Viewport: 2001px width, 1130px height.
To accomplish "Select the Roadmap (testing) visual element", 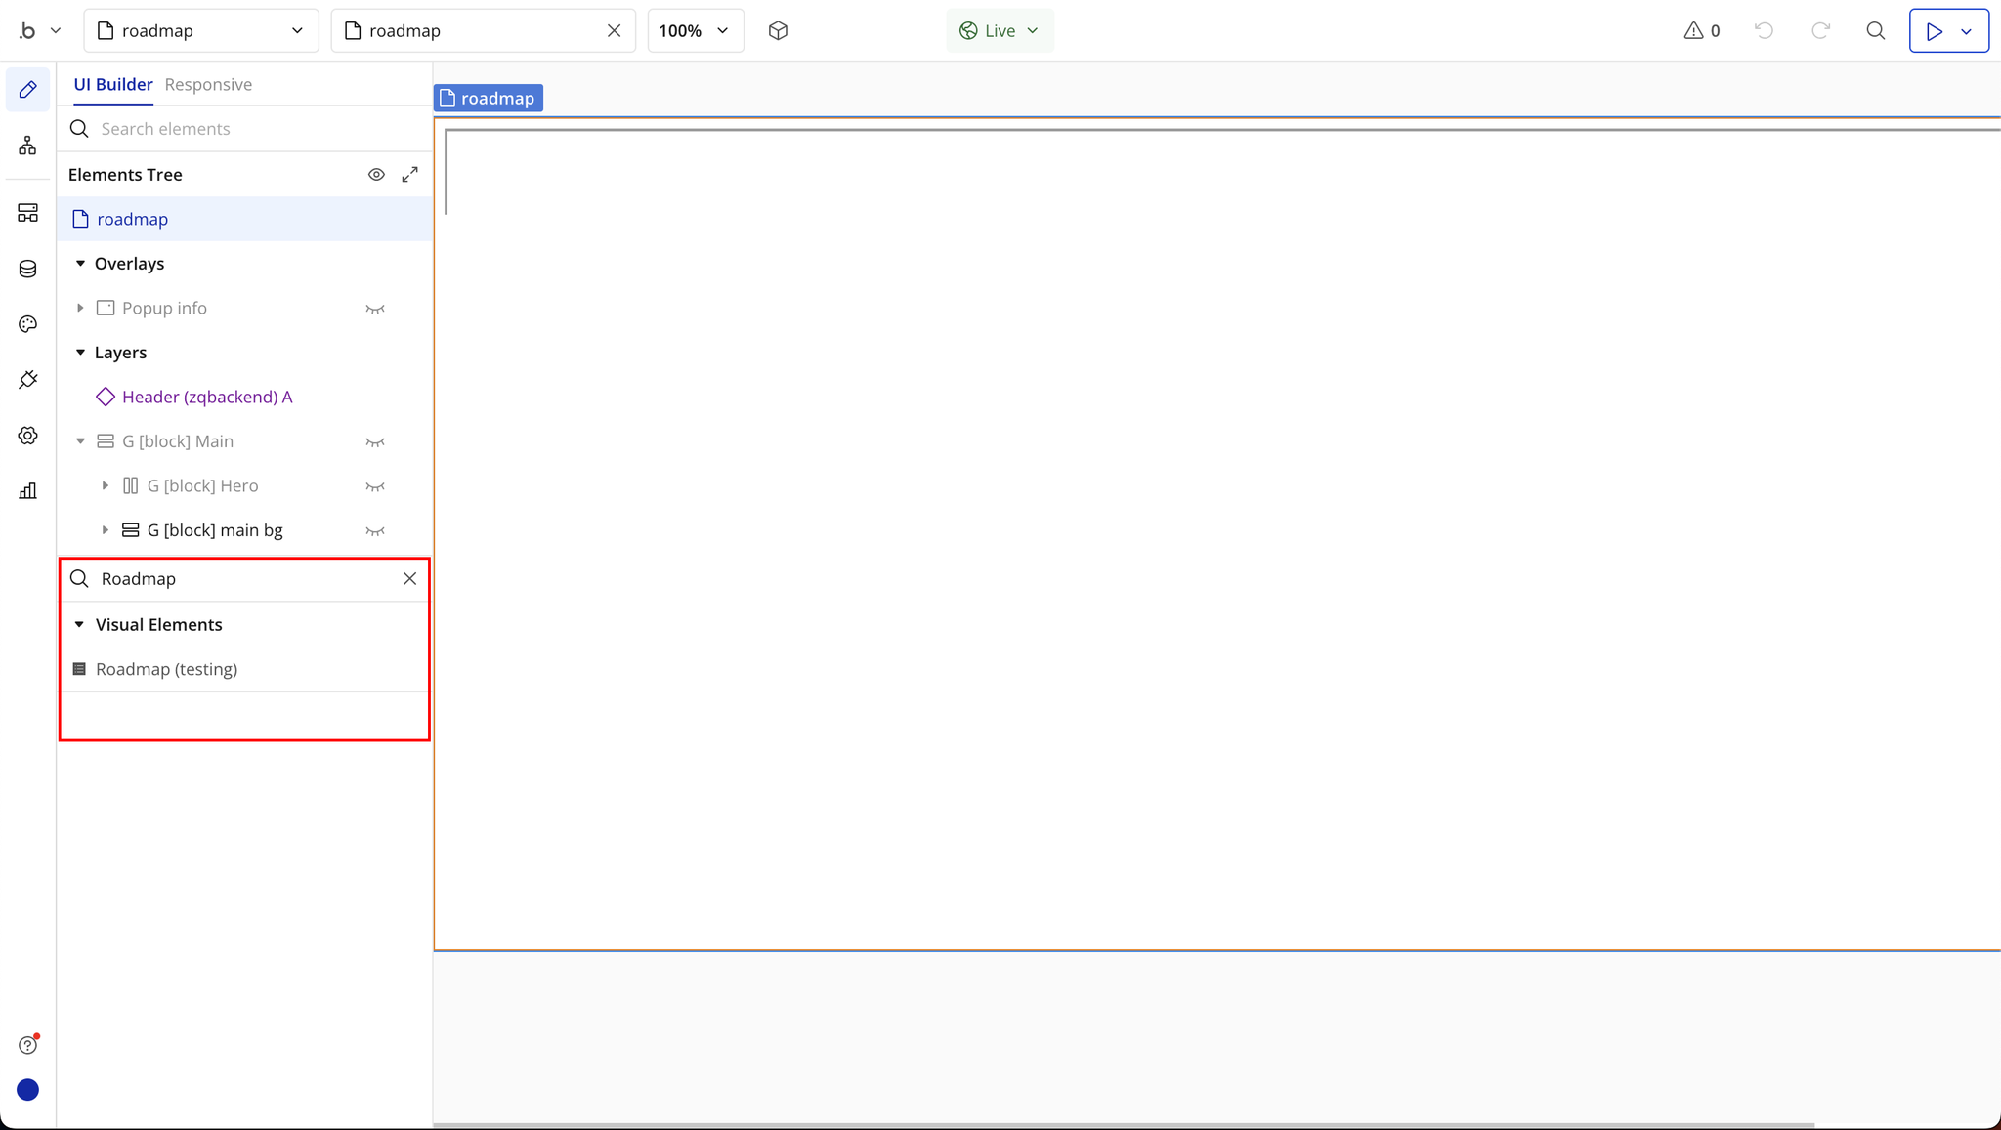I will (x=166, y=669).
